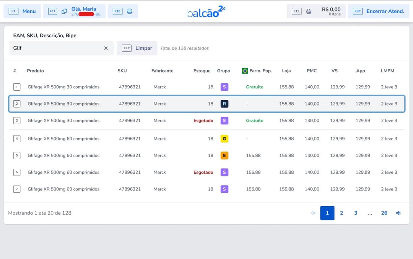Select Glifage XR 60 comprimidos in row 4
Screen dimensions: 413x259
pyautogui.click(x=63, y=138)
